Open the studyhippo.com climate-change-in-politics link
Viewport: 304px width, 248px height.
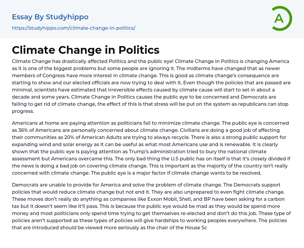73,28
